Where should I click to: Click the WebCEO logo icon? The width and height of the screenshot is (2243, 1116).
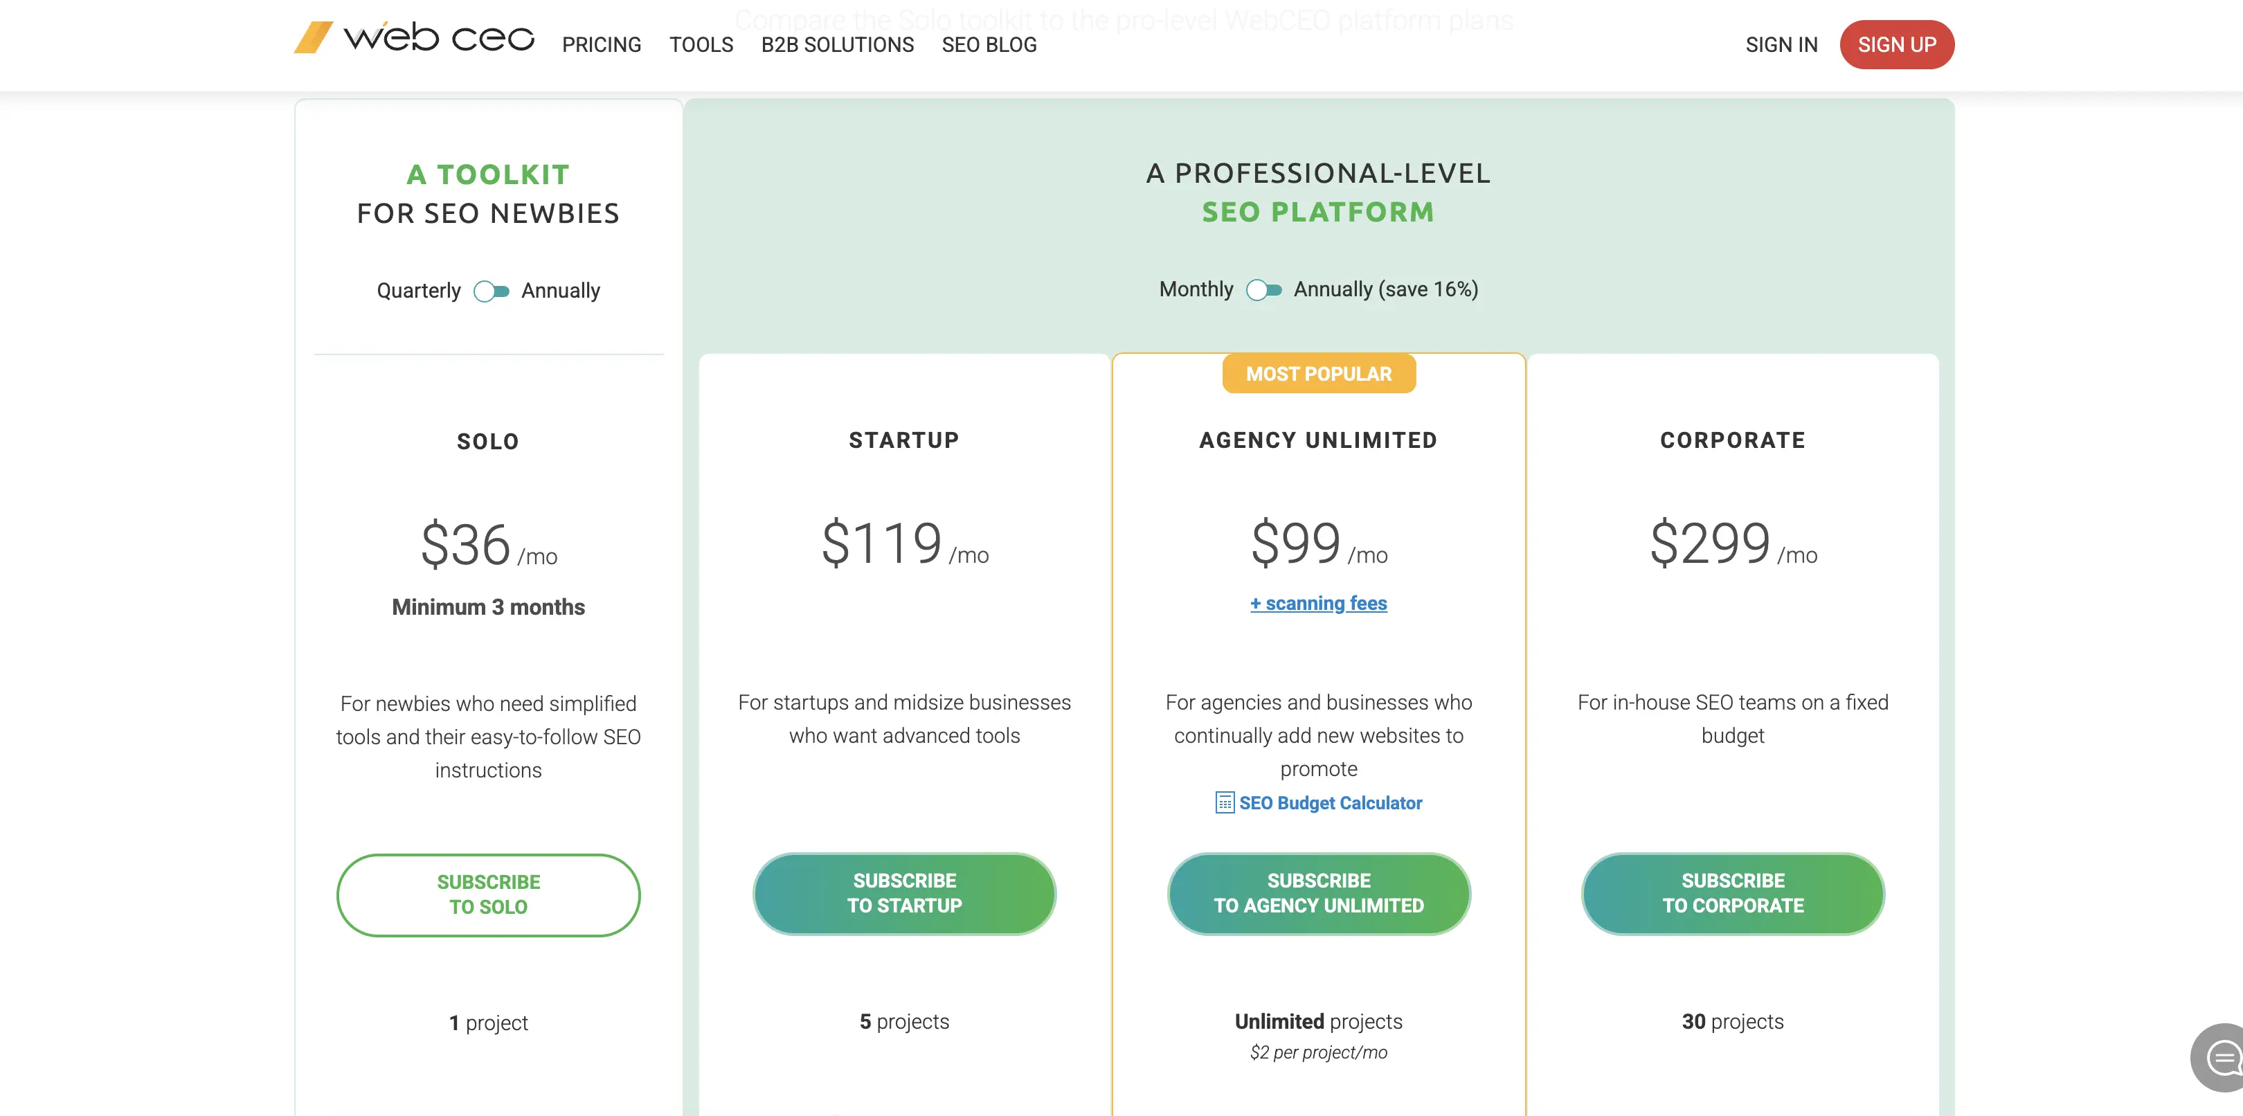coord(314,37)
